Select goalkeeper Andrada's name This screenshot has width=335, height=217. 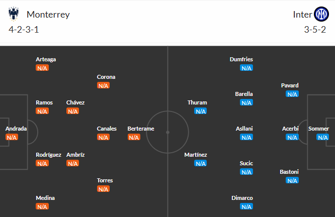(16, 129)
